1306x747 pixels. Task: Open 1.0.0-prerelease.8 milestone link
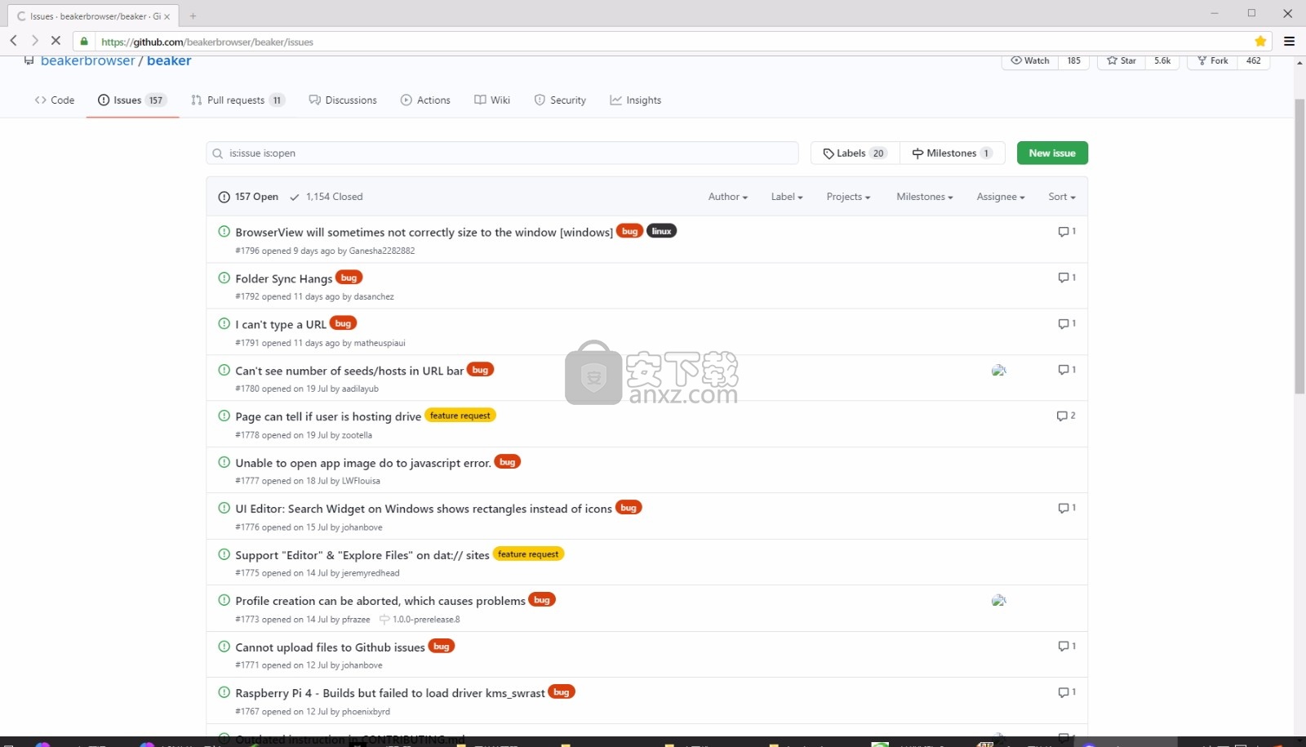[x=420, y=620]
